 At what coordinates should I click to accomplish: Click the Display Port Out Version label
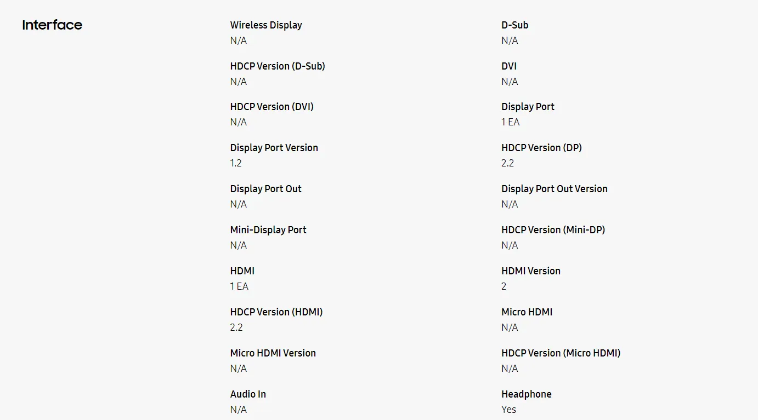[554, 189]
